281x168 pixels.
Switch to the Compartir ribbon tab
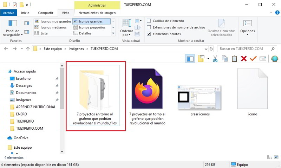pos(46,13)
